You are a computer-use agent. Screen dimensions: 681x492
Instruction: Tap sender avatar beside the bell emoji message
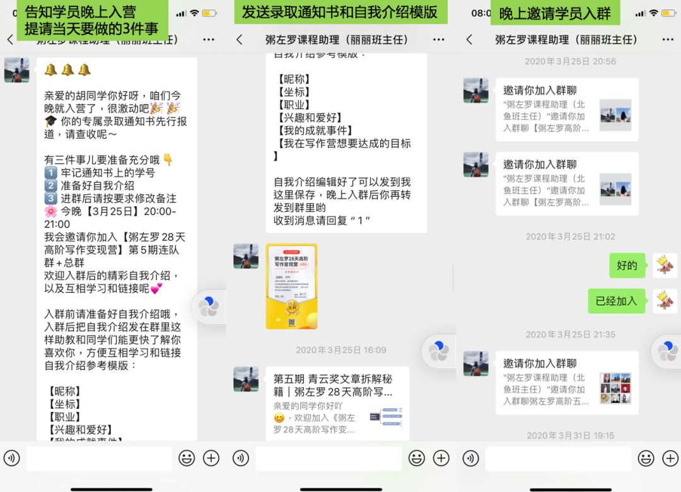17,70
